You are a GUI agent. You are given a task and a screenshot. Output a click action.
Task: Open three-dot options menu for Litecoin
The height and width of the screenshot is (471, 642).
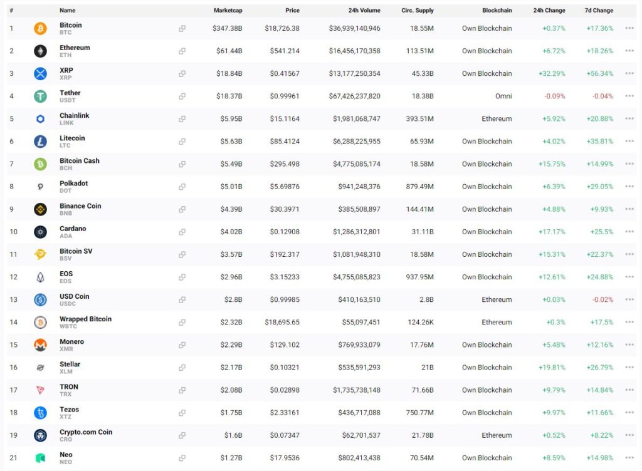[x=629, y=141]
